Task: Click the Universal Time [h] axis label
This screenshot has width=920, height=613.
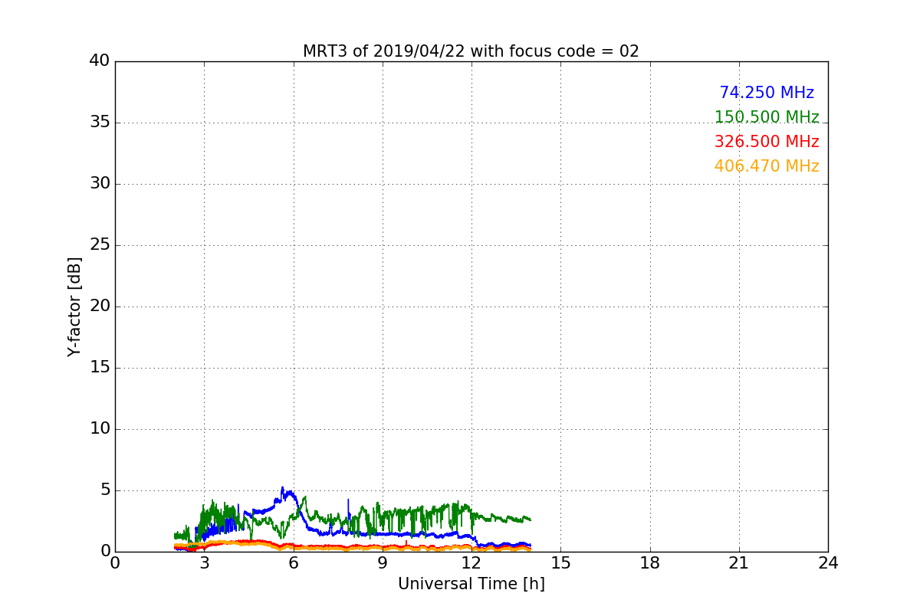Action: click(x=471, y=584)
